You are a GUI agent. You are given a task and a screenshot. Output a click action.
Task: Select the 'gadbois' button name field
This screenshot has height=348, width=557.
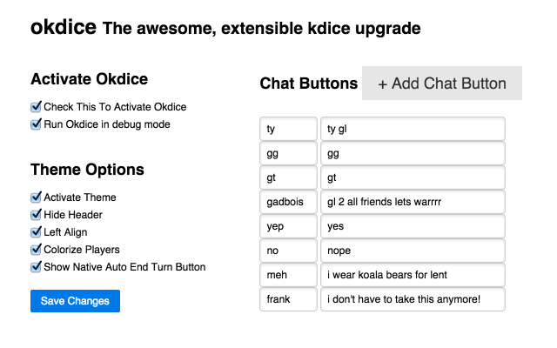point(288,202)
